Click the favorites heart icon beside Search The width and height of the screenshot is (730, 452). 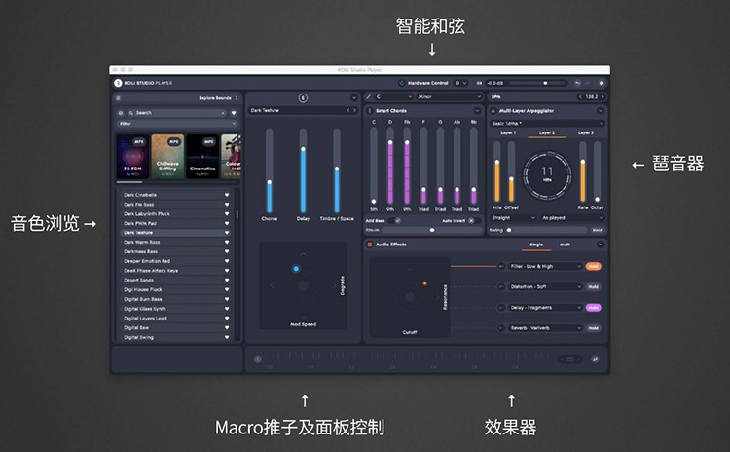point(234,112)
